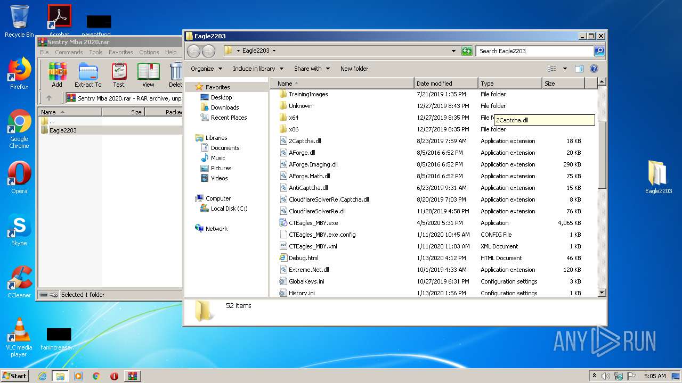Image resolution: width=682 pixels, height=383 pixels.
Task: Open Options menu in WinRAR
Action: 149,52
